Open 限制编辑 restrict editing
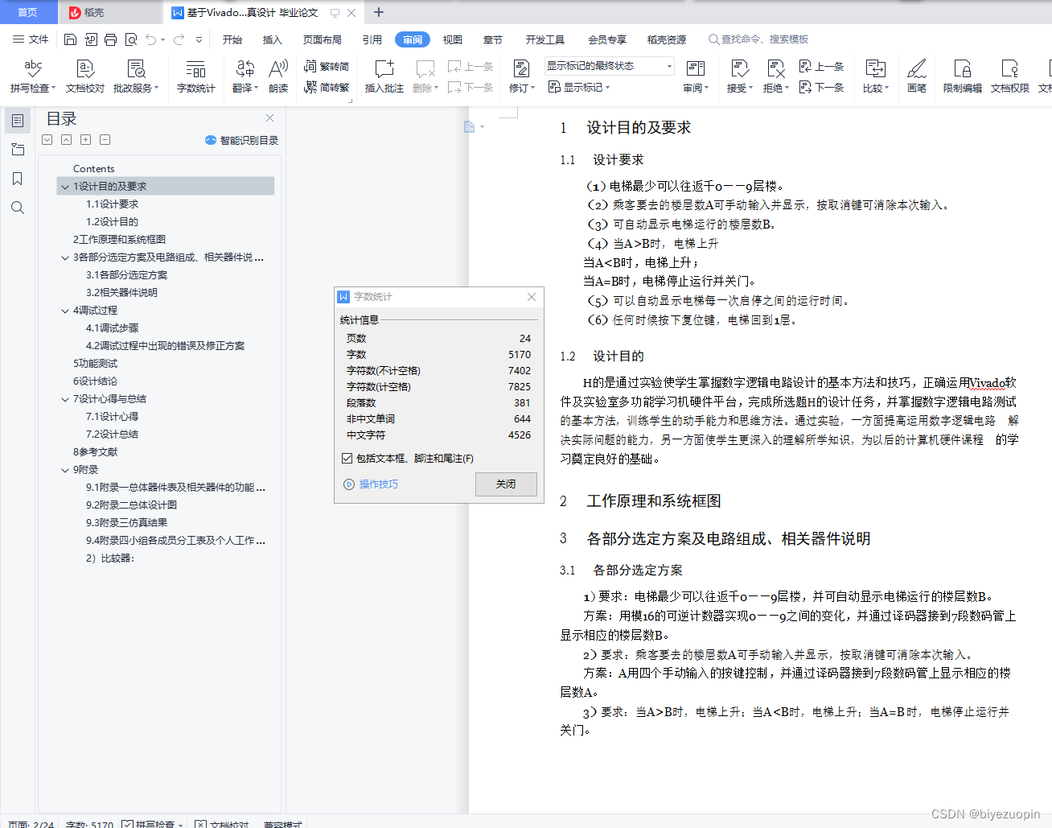 tap(962, 76)
